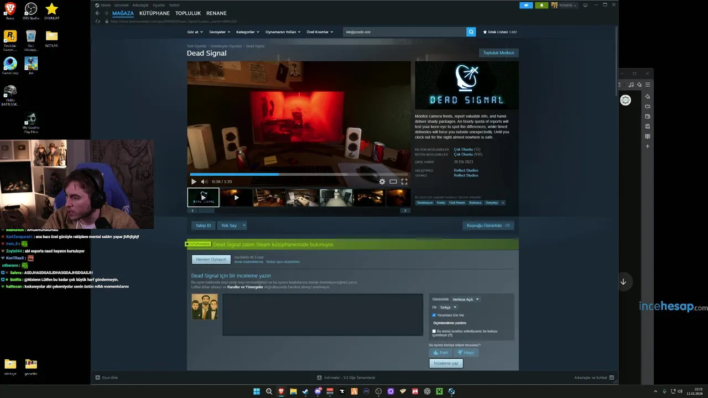Switch to Steam from the taskbar
708x398 pixels.
point(305,391)
